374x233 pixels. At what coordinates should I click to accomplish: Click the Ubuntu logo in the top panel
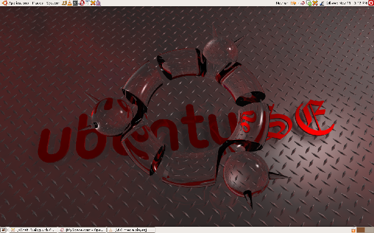point(4,3)
